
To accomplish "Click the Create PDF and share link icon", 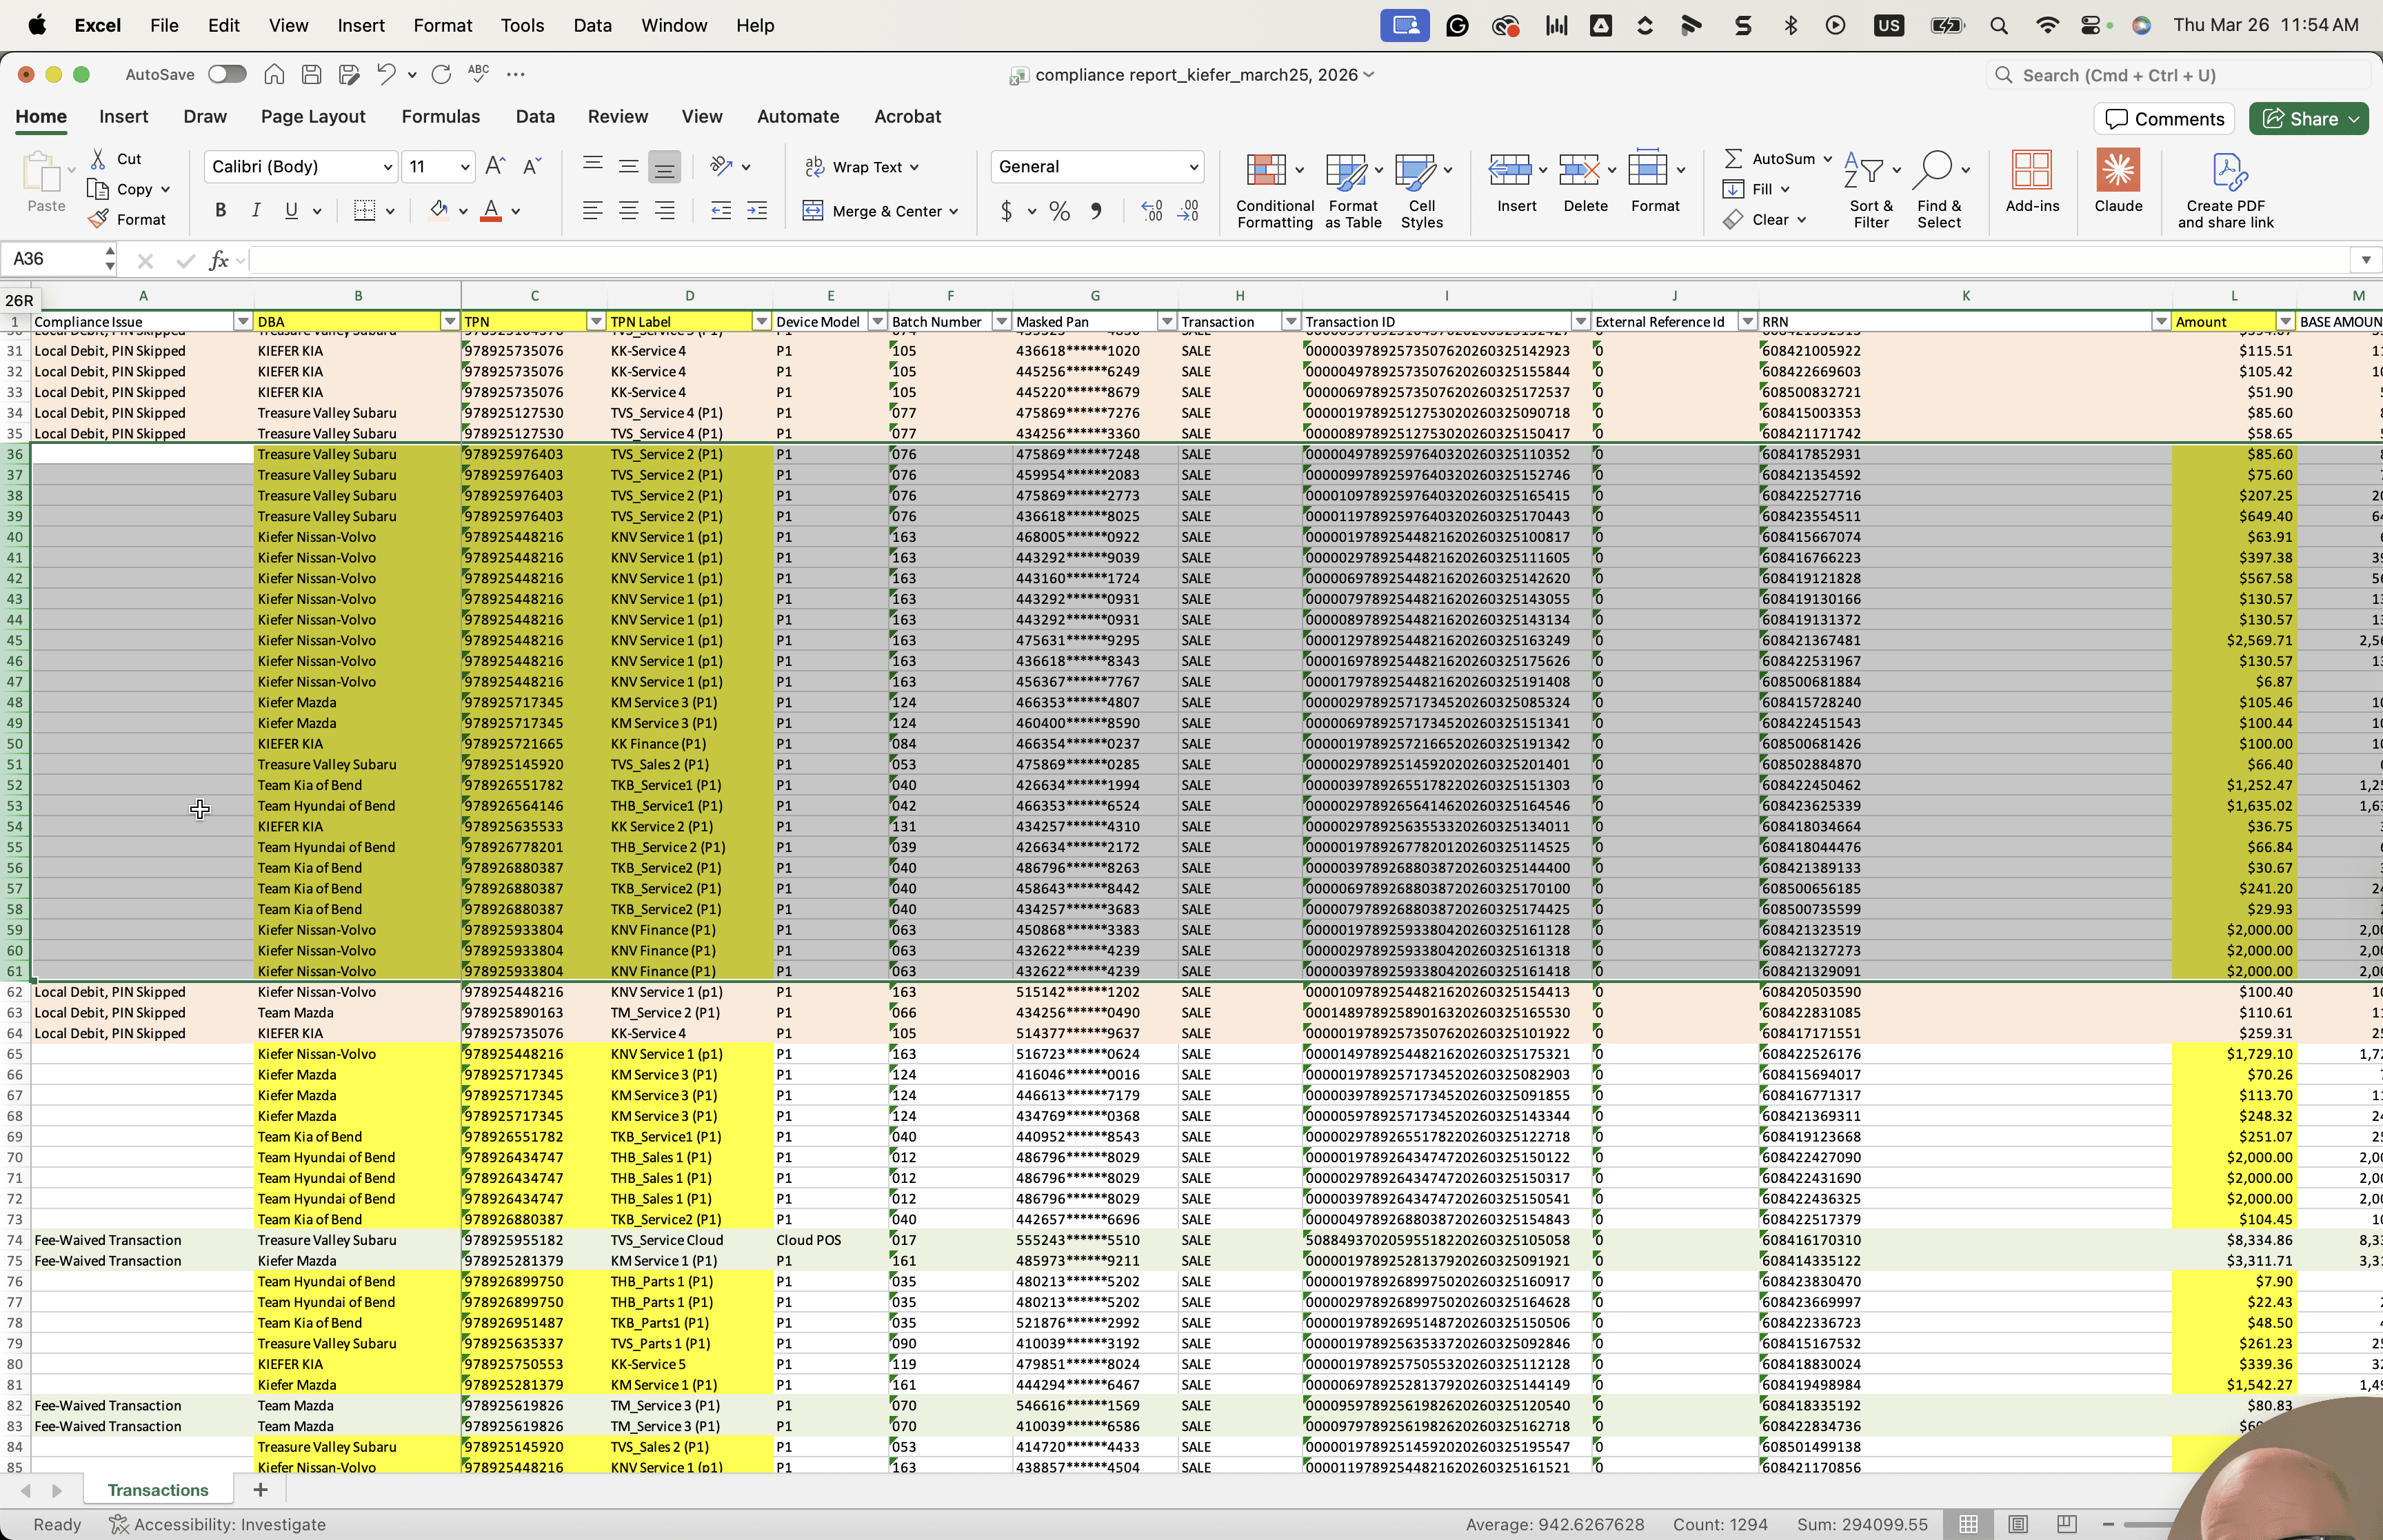I will click(x=2226, y=191).
